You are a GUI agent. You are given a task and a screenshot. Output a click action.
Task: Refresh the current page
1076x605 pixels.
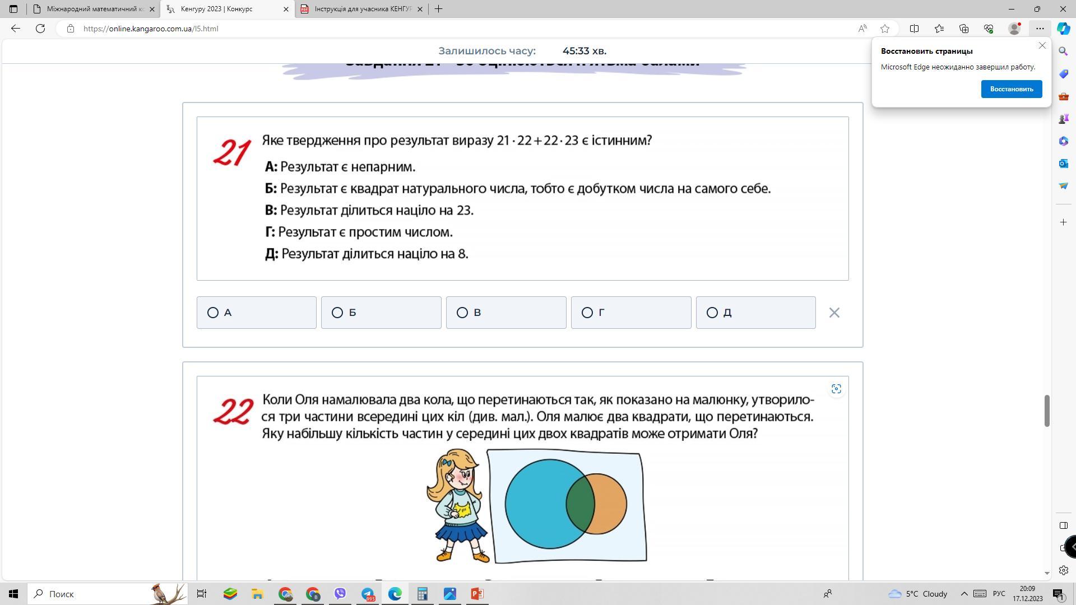click(40, 29)
